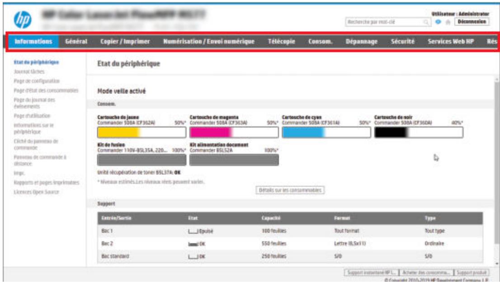Click the 250 feuilles capacity cell
Image resolution: width=500 pixels, height=284 pixels.
[274, 256]
